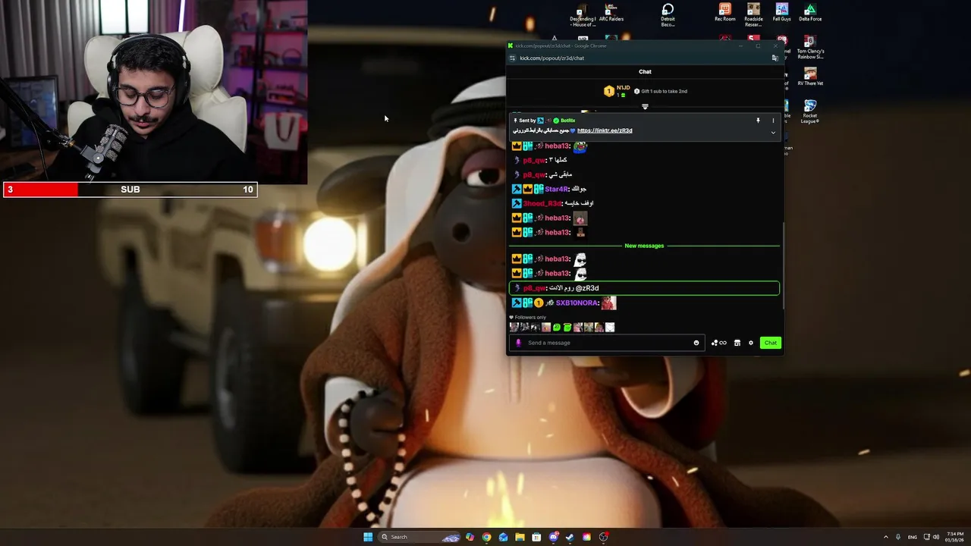Open Microsoft Store from taskbar
The width and height of the screenshot is (971, 546).
pos(536,537)
